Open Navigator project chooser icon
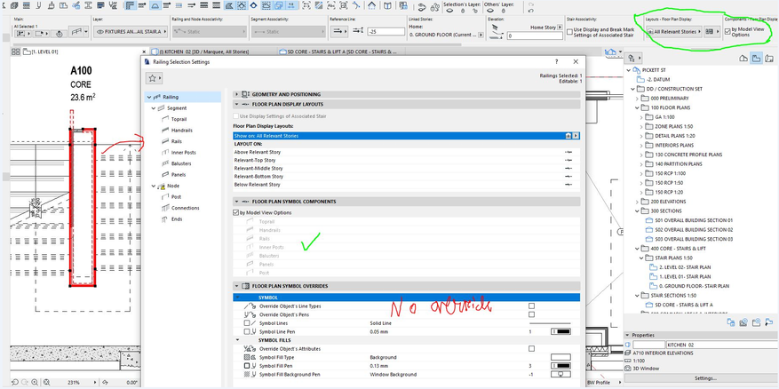 634,58
